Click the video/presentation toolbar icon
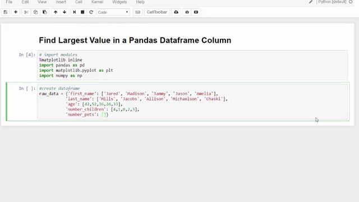 point(196,12)
